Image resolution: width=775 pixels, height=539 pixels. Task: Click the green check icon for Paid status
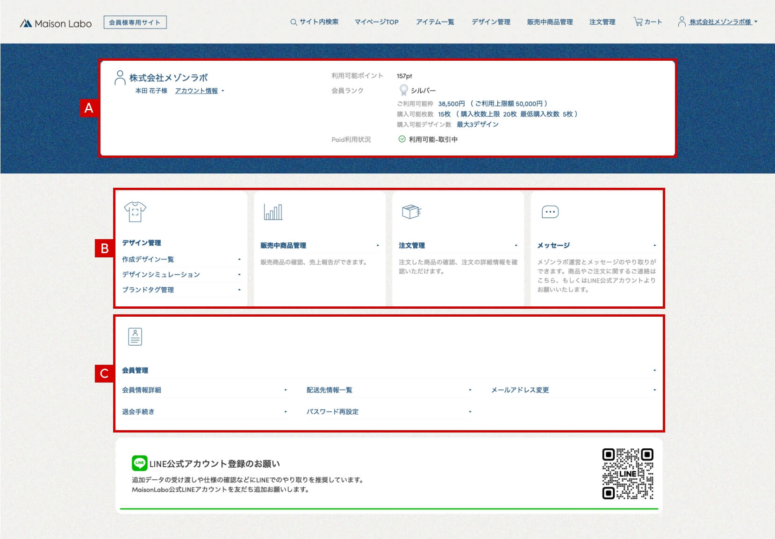click(x=402, y=139)
